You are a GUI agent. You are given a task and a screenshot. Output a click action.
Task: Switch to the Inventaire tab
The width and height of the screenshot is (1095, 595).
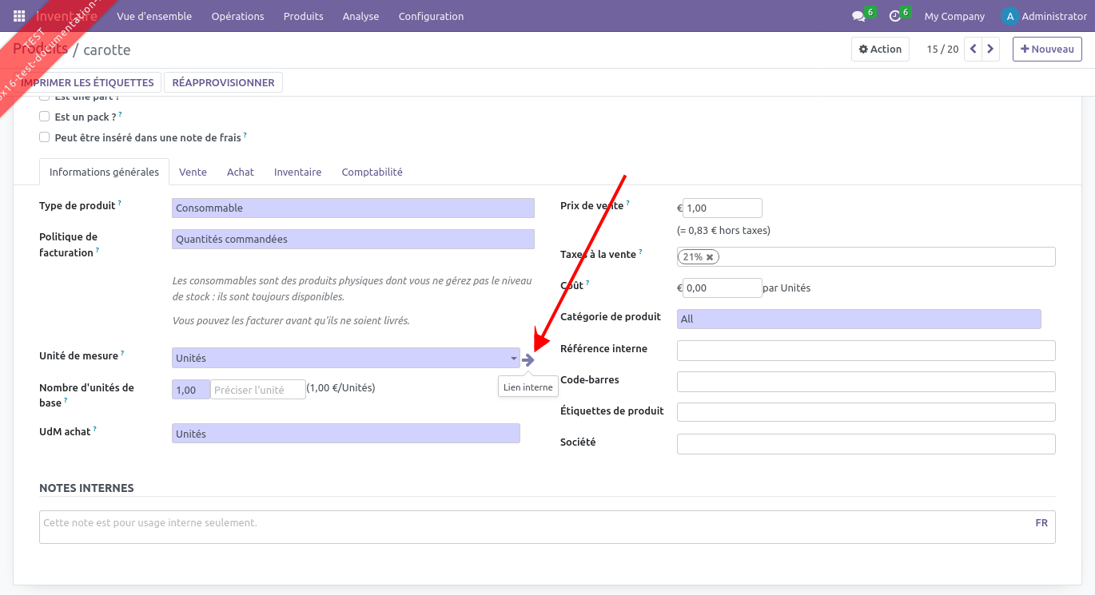(297, 172)
